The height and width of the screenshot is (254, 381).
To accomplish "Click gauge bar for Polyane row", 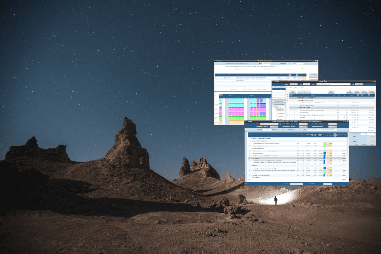I will click(x=325, y=173).
